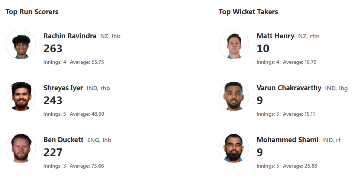Viewport: 361px width, 181px height.
Task: Visit Varun Chakravarthy's name link
Action: (289, 88)
